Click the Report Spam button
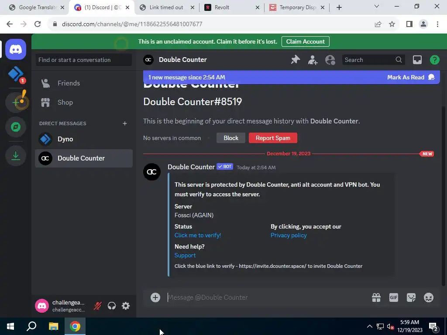The height and width of the screenshot is (335, 447). (x=273, y=138)
